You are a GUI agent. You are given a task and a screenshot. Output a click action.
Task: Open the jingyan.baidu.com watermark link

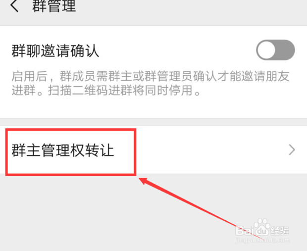click(262, 240)
